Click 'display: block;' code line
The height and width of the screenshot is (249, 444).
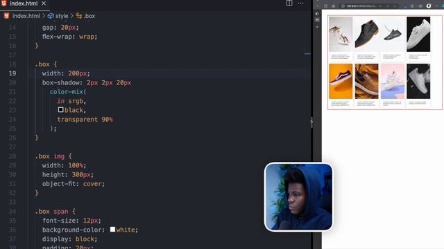[x=69, y=239]
